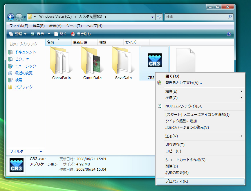Click the 検索 search input field

(x=196, y=17)
